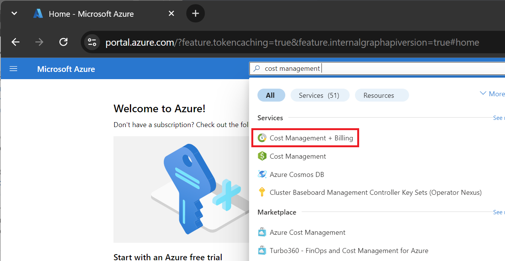
Task: Filter results by Services (51)
Action: [319, 95]
